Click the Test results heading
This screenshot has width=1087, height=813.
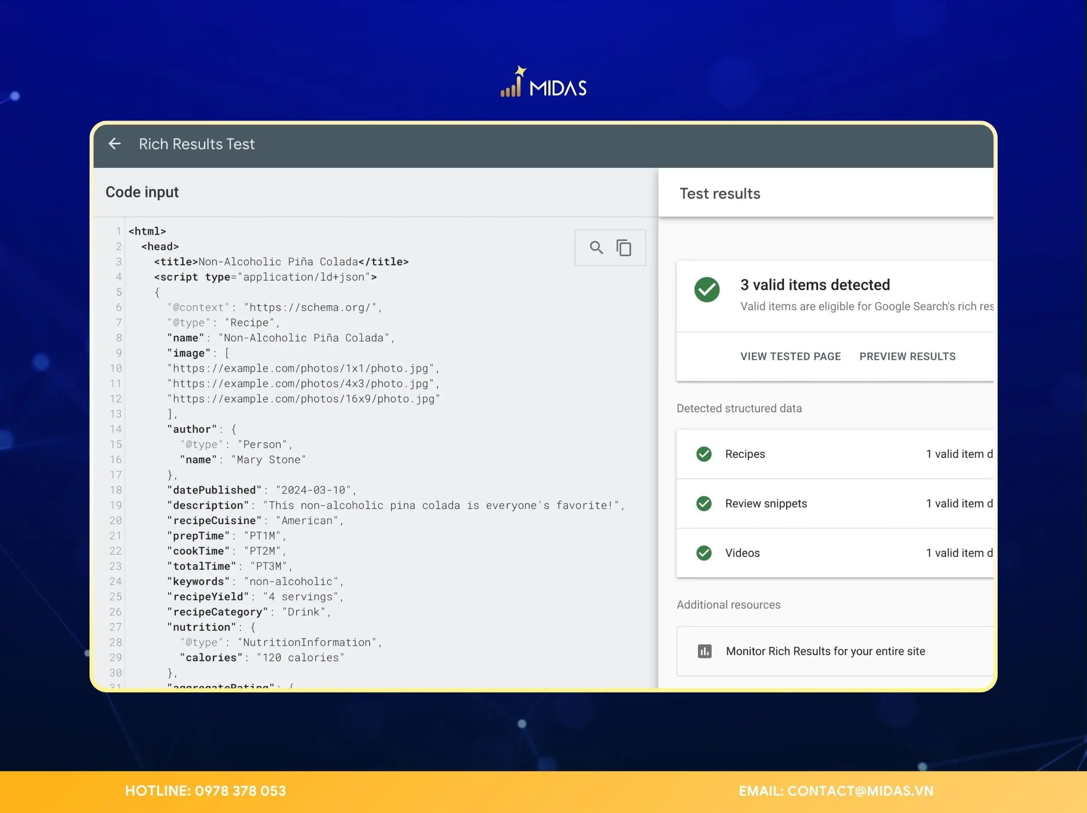[x=720, y=193]
